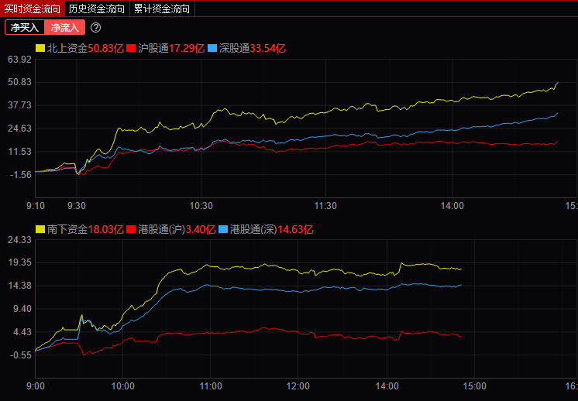Click the red 港股通(沪) legend square

click(x=132, y=229)
